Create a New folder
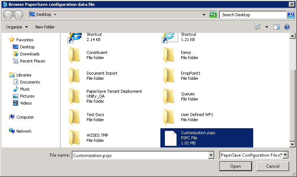Viewport: 297px width, 177px height. pyautogui.click(x=45, y=27)
